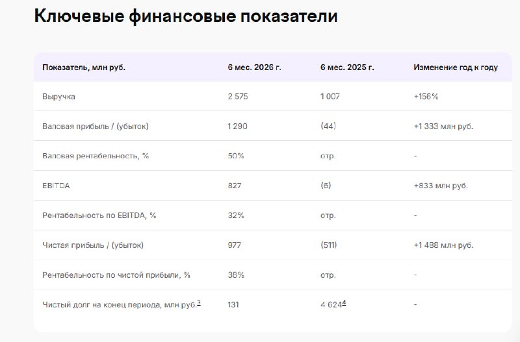
Task: Click 'отр.' in Рентабельность по EBITDA row
Action: (328, 216)
